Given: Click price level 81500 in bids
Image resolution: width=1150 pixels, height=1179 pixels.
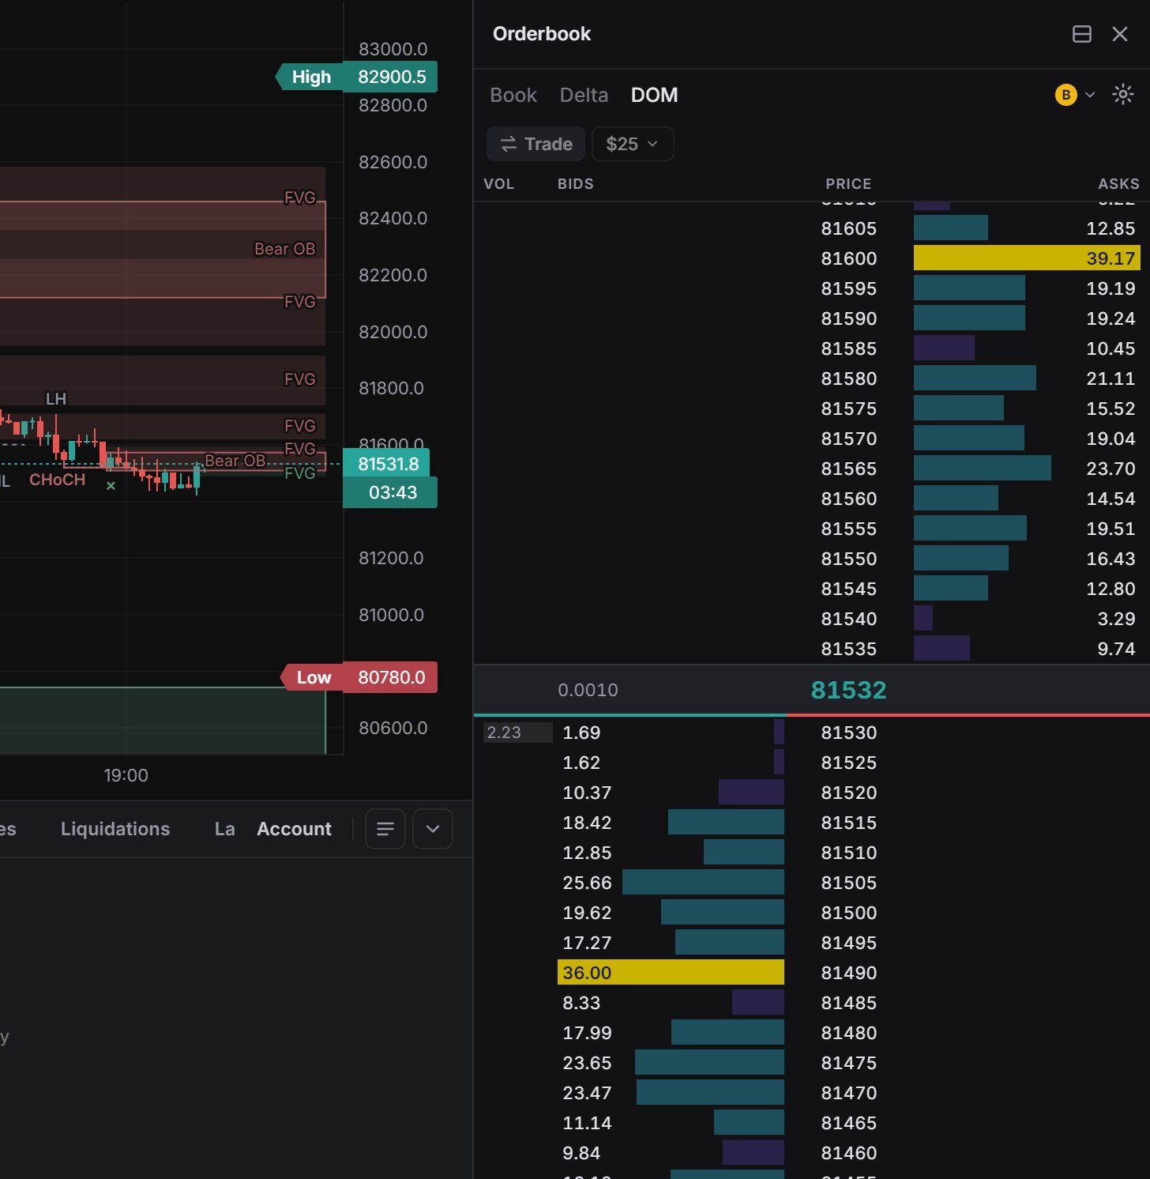Looking at the screenshot, I should click(x=848, y=913).
